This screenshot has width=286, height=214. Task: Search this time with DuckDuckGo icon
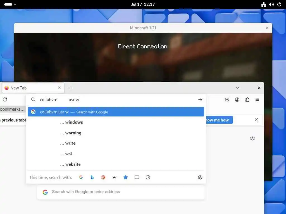(103, 177)
